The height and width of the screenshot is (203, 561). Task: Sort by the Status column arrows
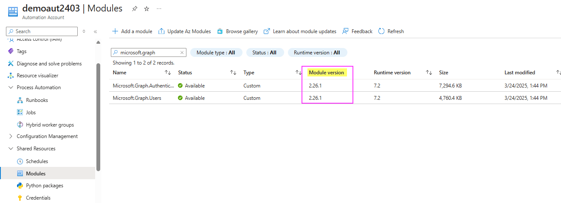click(x=233, y=73)
